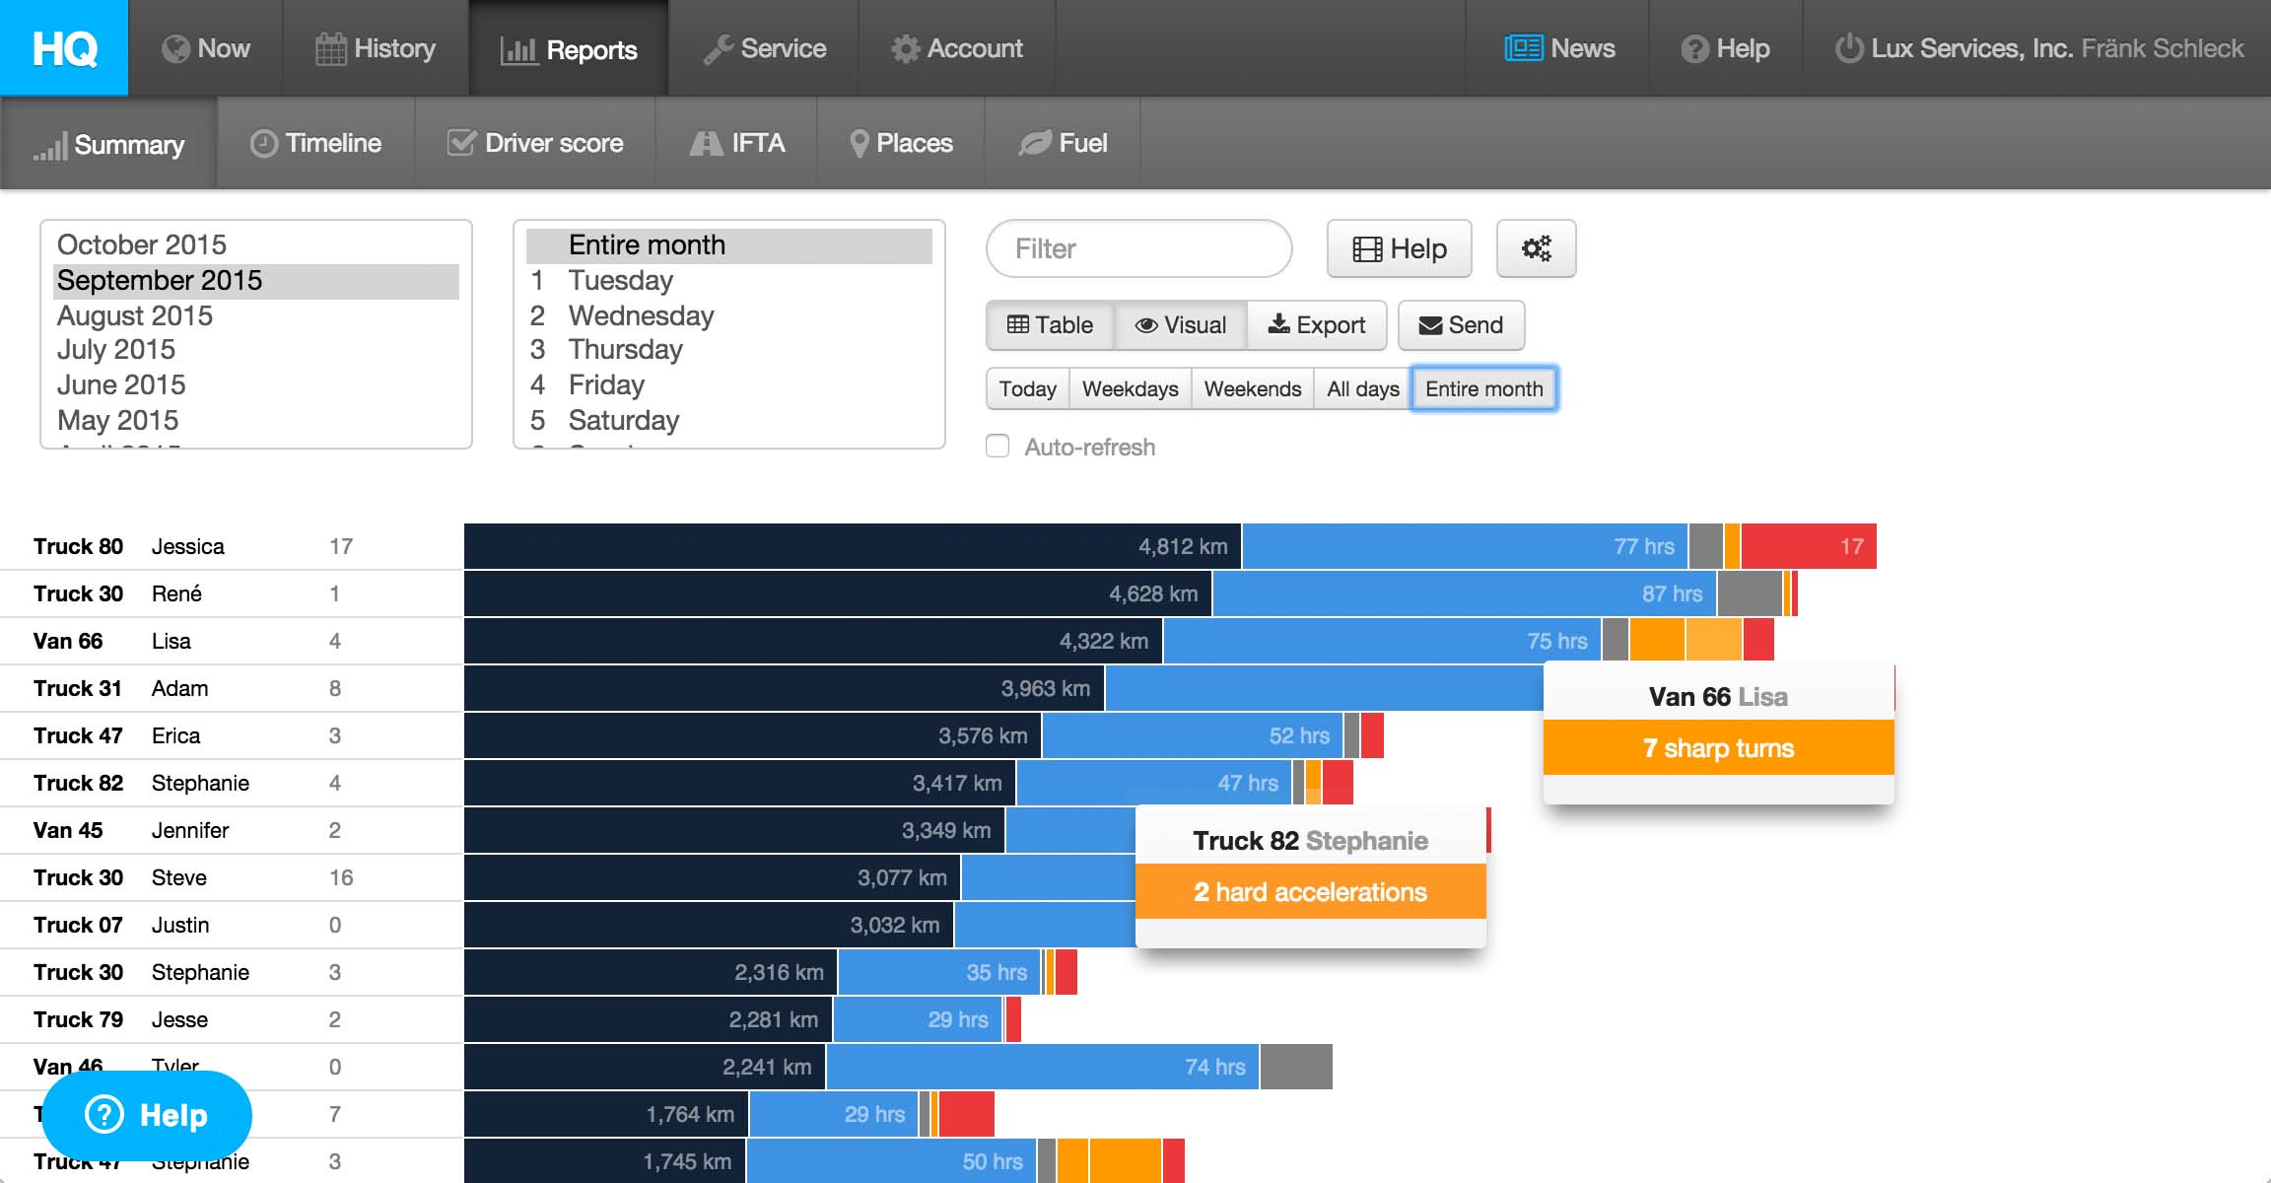
Task: Select October 2015 month entry
Action: 142,244
